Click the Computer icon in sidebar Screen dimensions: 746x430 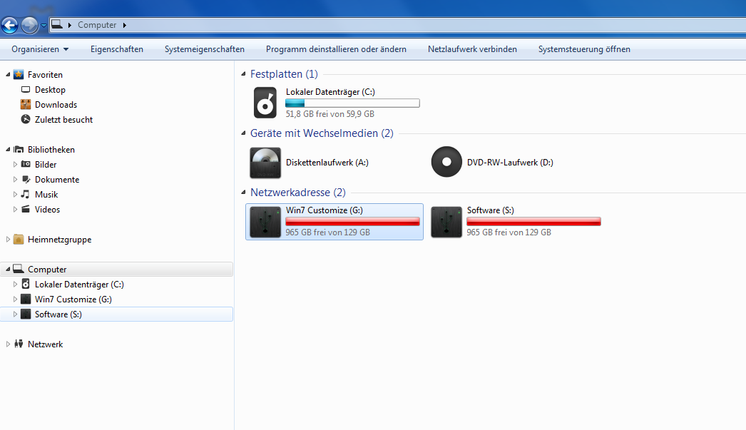19,269
